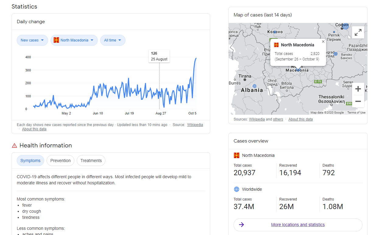Open the Wikipedia source link under the chart
This screenshot has width=384, height=235.
tap(195, 125)
